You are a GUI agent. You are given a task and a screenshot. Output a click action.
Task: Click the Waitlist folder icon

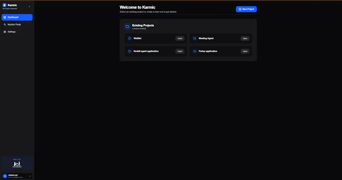(130, 38)
